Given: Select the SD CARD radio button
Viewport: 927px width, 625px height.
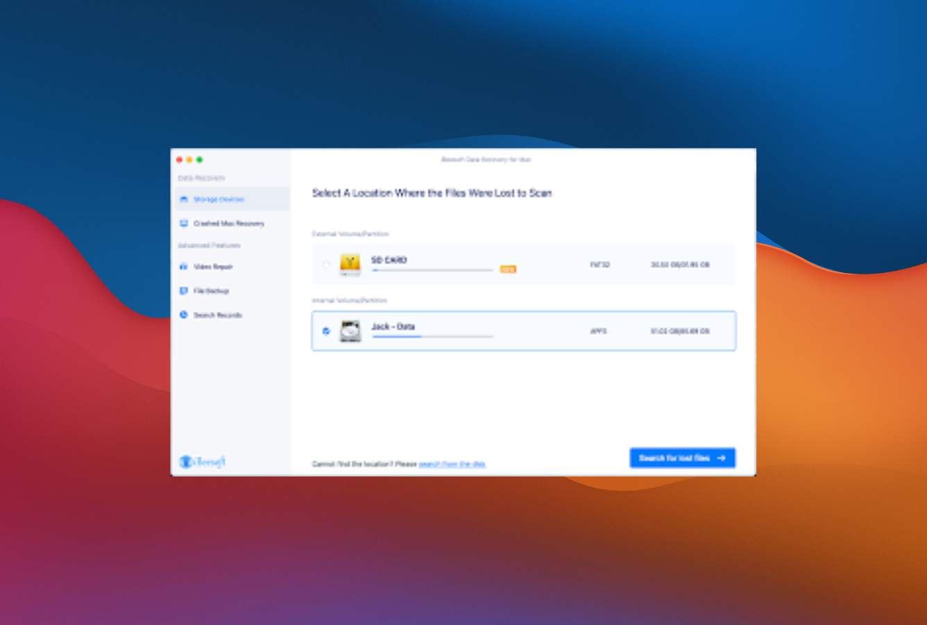Looking at the screenshot, I should pyautogui.click(x=326, y=265).
